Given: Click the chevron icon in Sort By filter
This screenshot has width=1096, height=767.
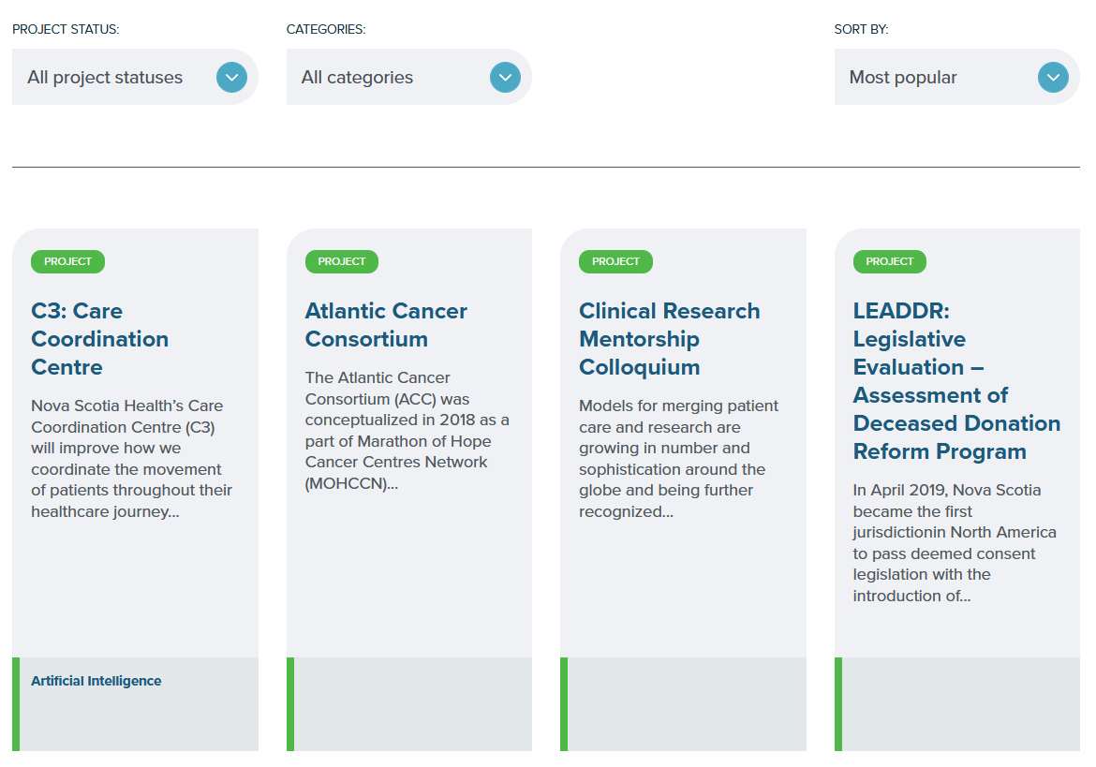Looking at the screenshot, I should 1053,77.
